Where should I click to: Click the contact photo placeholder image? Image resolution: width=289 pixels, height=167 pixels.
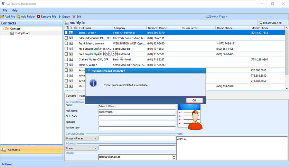[190, 117]
